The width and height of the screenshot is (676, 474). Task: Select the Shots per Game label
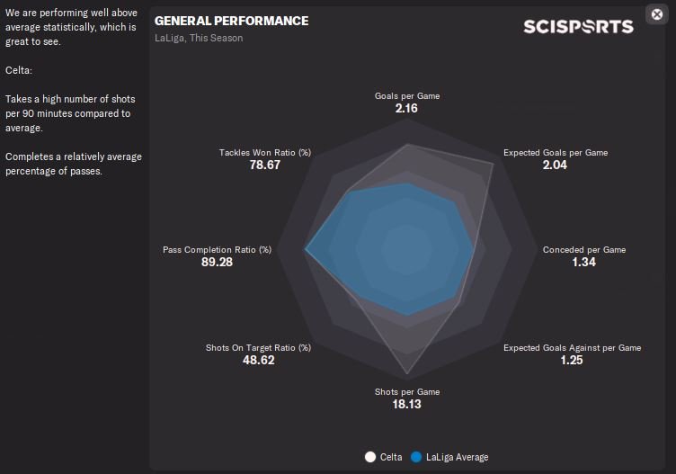[x=407, y=392]
